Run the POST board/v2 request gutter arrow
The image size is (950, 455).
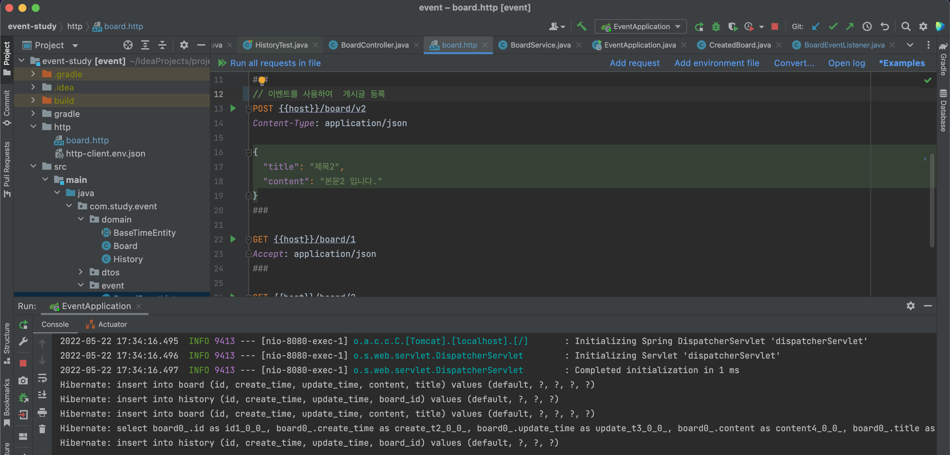pyautogui.click(x=233, y=109)
